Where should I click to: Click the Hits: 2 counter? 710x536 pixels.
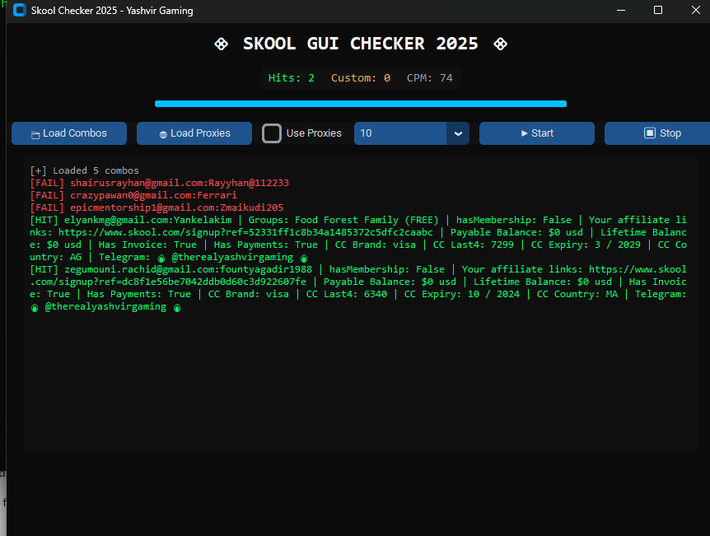(x=291, y=78)
